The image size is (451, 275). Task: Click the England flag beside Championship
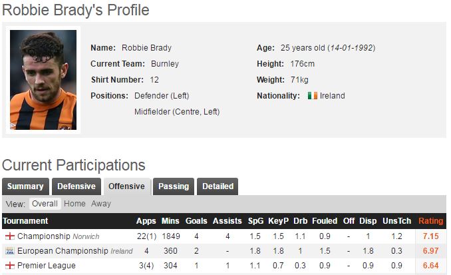click(x=10, y=236)
